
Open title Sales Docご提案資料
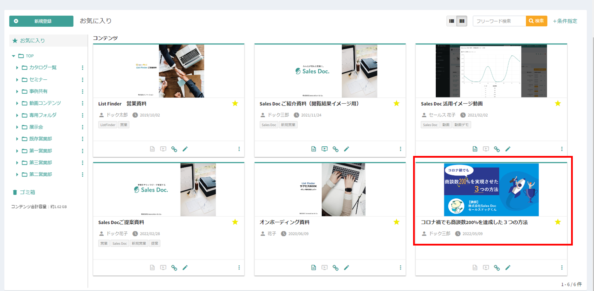coord(121,222)
